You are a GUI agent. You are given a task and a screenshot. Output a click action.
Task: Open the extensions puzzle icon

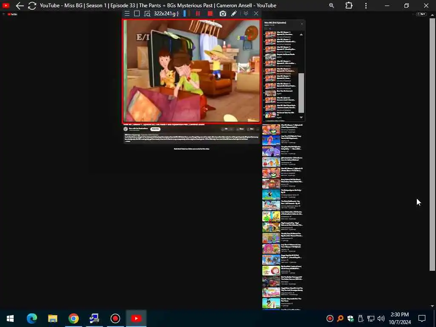(349, 6)
